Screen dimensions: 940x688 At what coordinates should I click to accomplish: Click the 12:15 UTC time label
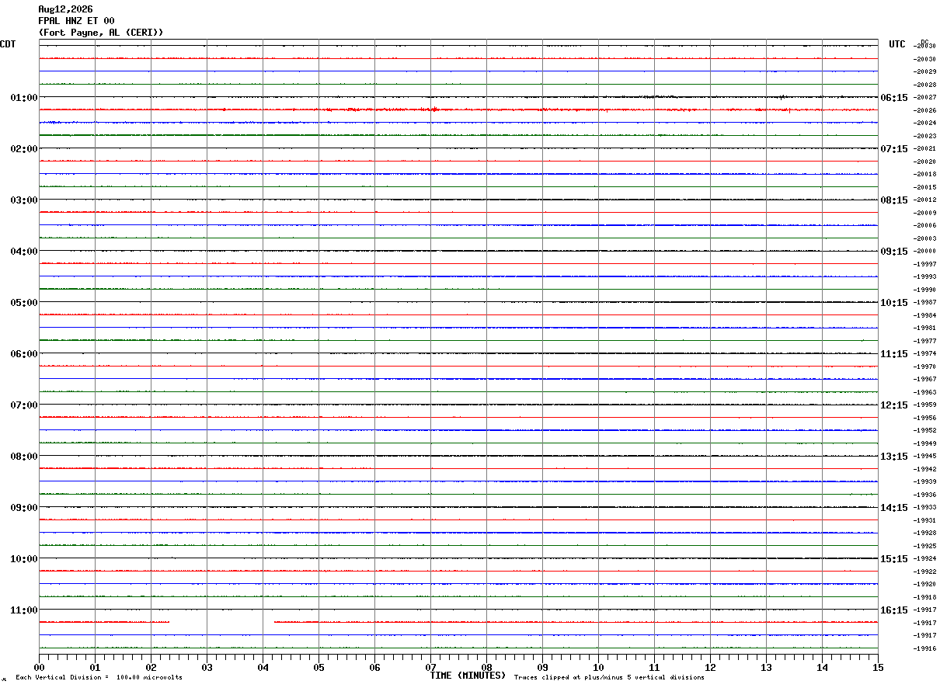point(894,405)
